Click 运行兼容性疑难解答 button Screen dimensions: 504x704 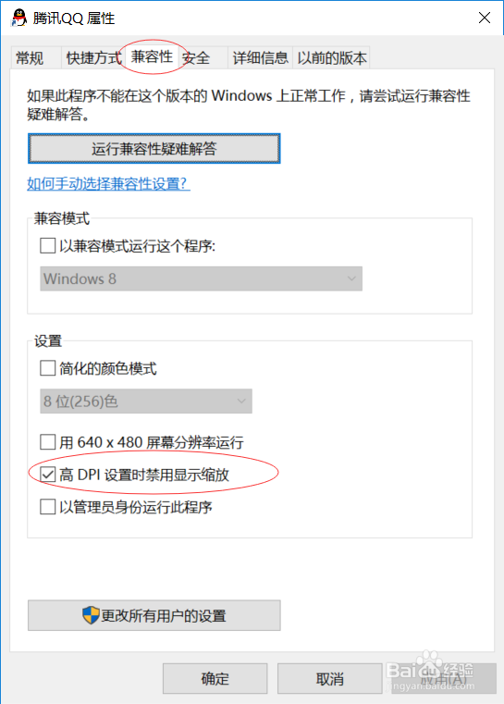click(154, 148)
